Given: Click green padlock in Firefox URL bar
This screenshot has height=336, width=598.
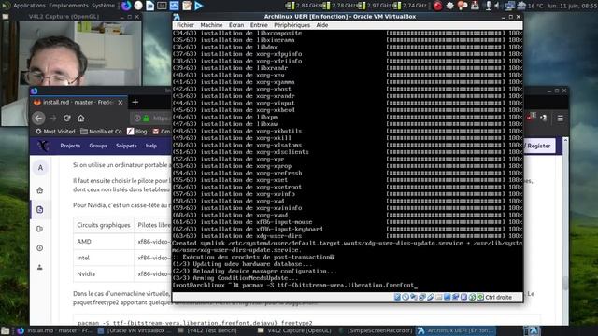Looking at the screenshot, I should [146, 119].
